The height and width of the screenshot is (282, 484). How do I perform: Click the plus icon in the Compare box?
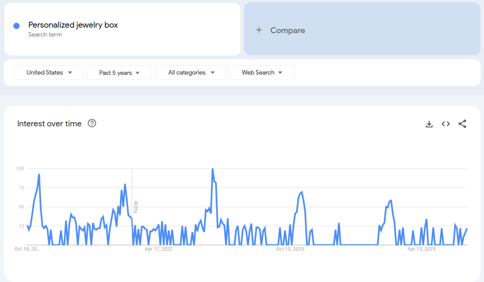click(x=259, y=29)
